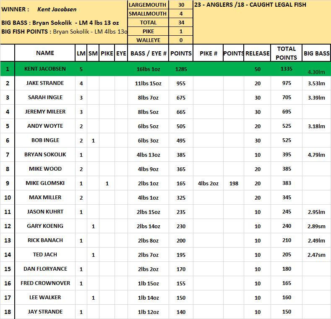Click the 6lbs 3oz weight cell
Screen dimensions: 331x319
tap(148, 140)
